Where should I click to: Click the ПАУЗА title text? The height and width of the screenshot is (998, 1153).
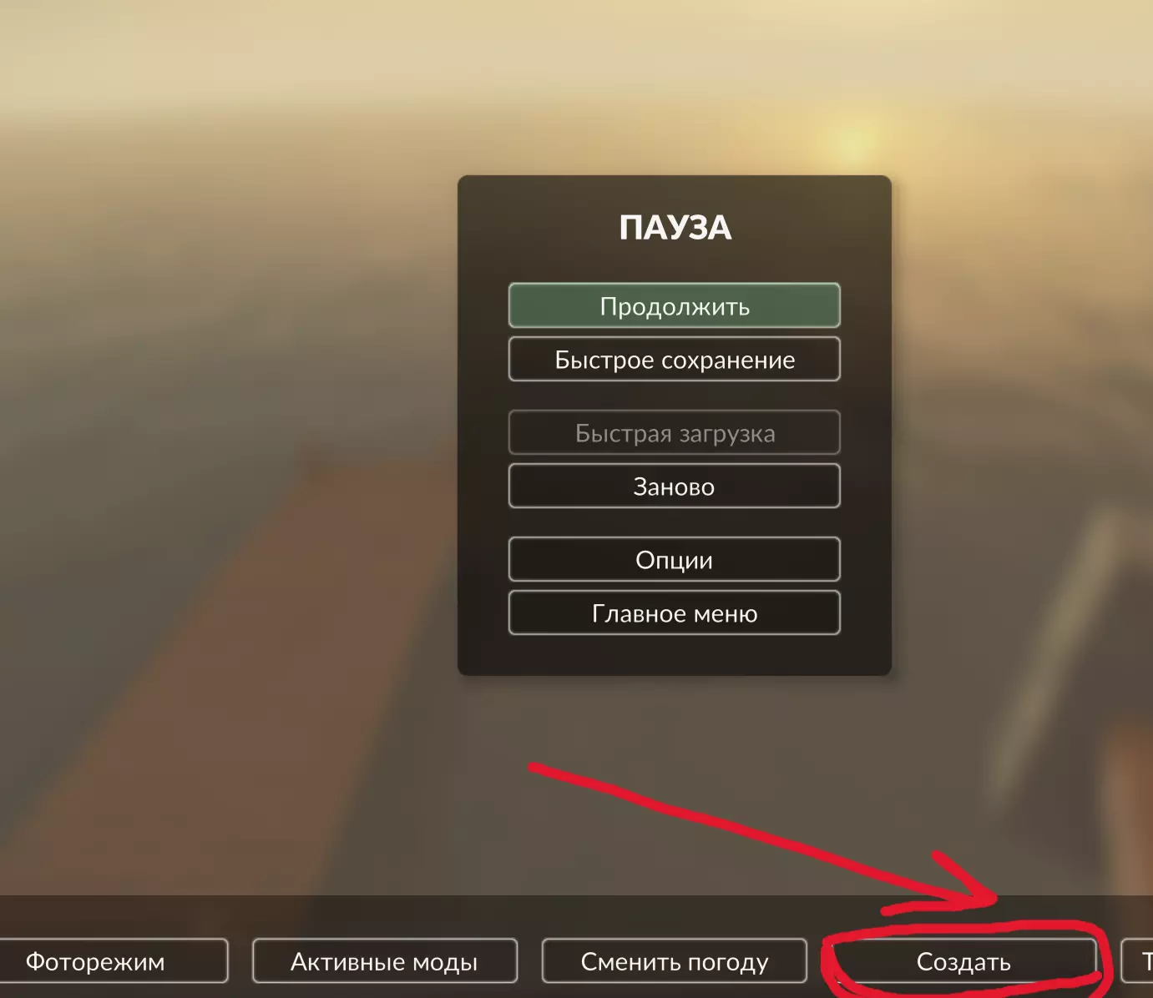(675, 227)
